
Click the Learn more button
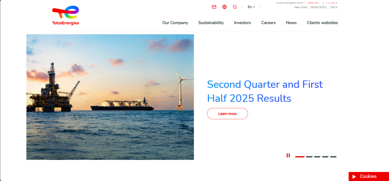228,114
